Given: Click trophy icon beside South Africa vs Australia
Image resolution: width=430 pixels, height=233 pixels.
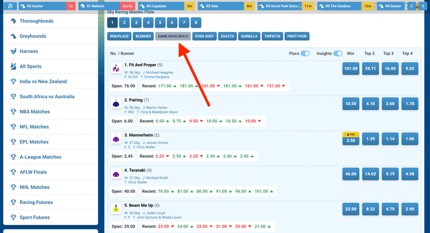Looking at the screenshot, I should click(13, 96).
